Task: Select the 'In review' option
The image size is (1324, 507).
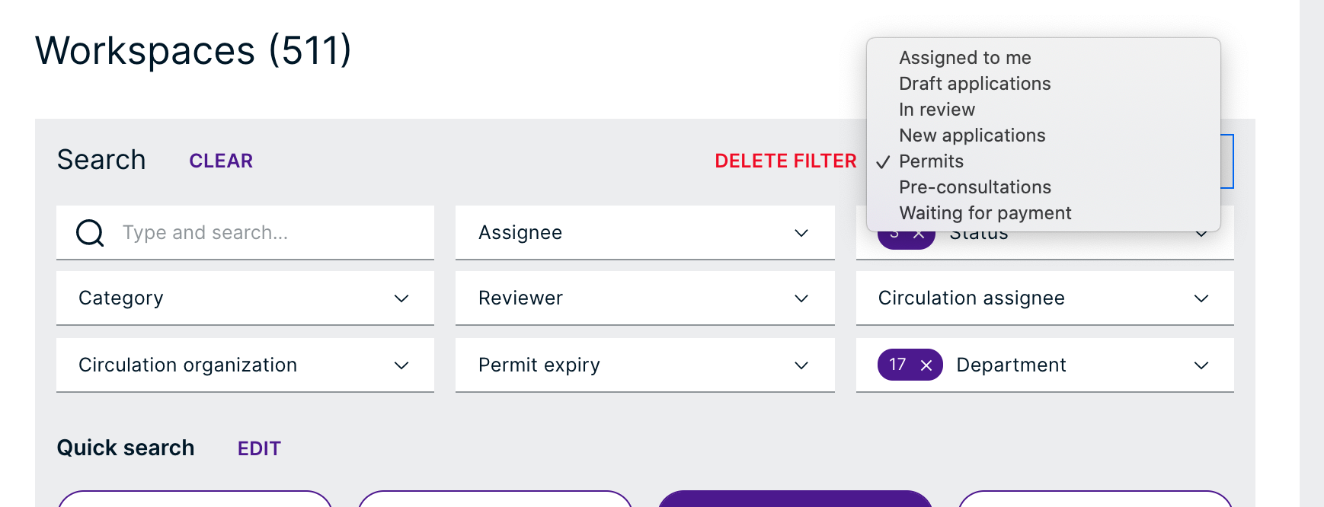Action: [x=937, y=110]
